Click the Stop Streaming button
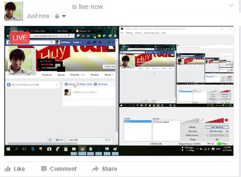 217,127
